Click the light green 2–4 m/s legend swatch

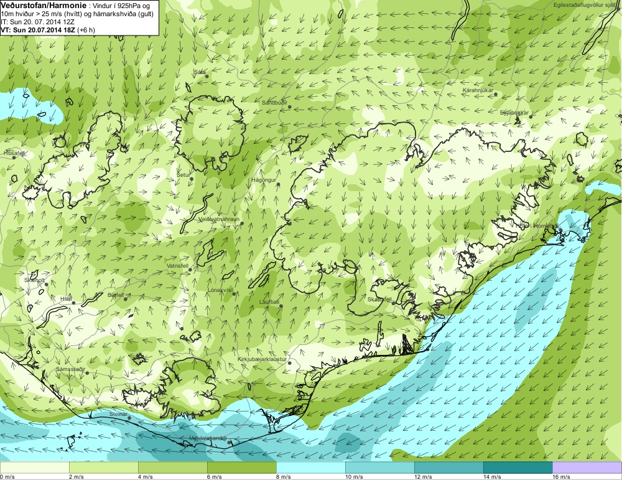tap(103, 468)
